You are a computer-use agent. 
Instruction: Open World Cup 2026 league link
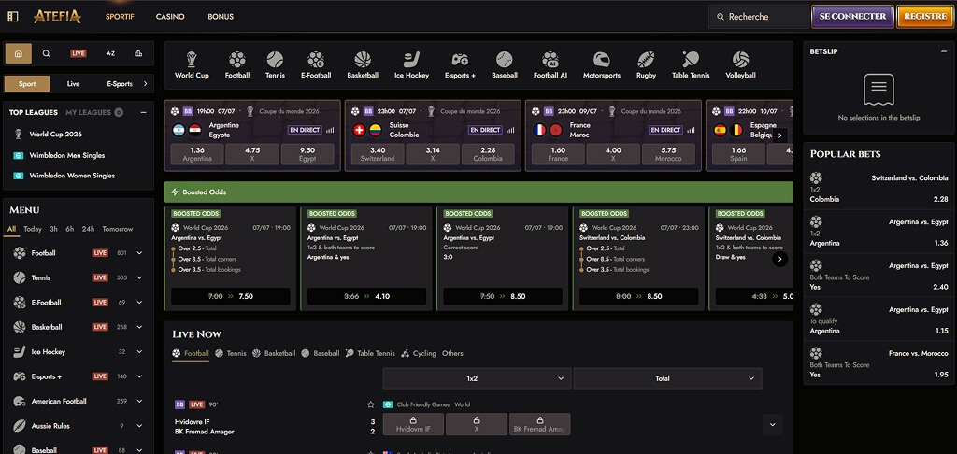[55, 135]
